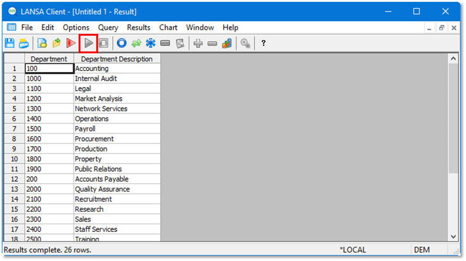Select the Department column header
The image size is (466, 261).
point(49,59)
